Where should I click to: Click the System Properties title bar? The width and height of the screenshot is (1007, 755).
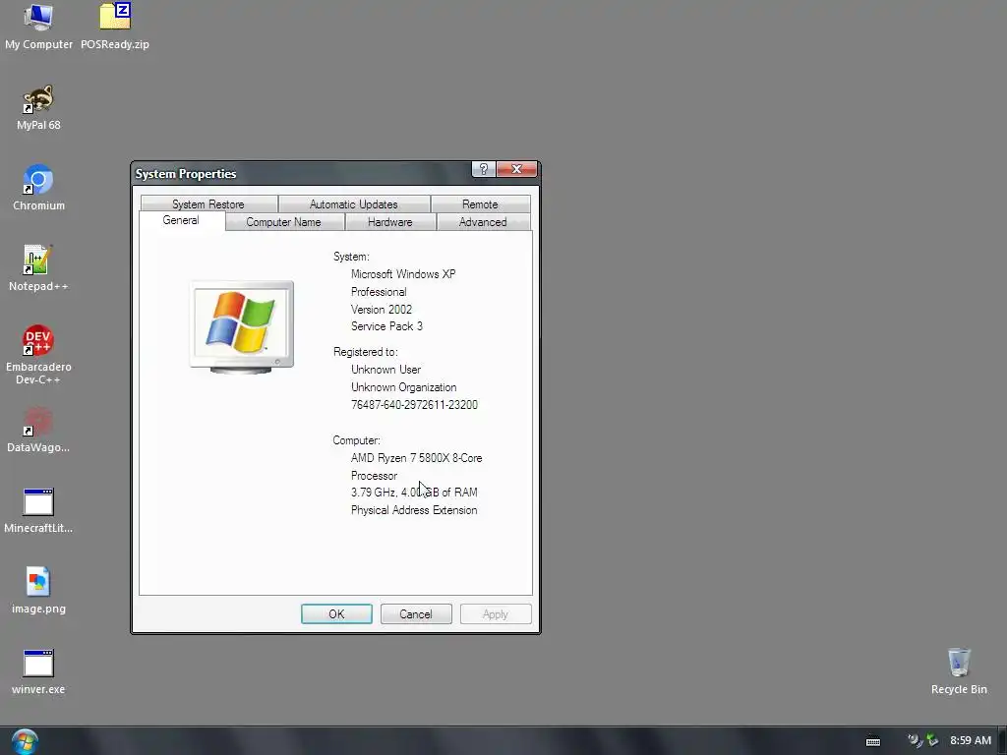[x=302, y=173]
